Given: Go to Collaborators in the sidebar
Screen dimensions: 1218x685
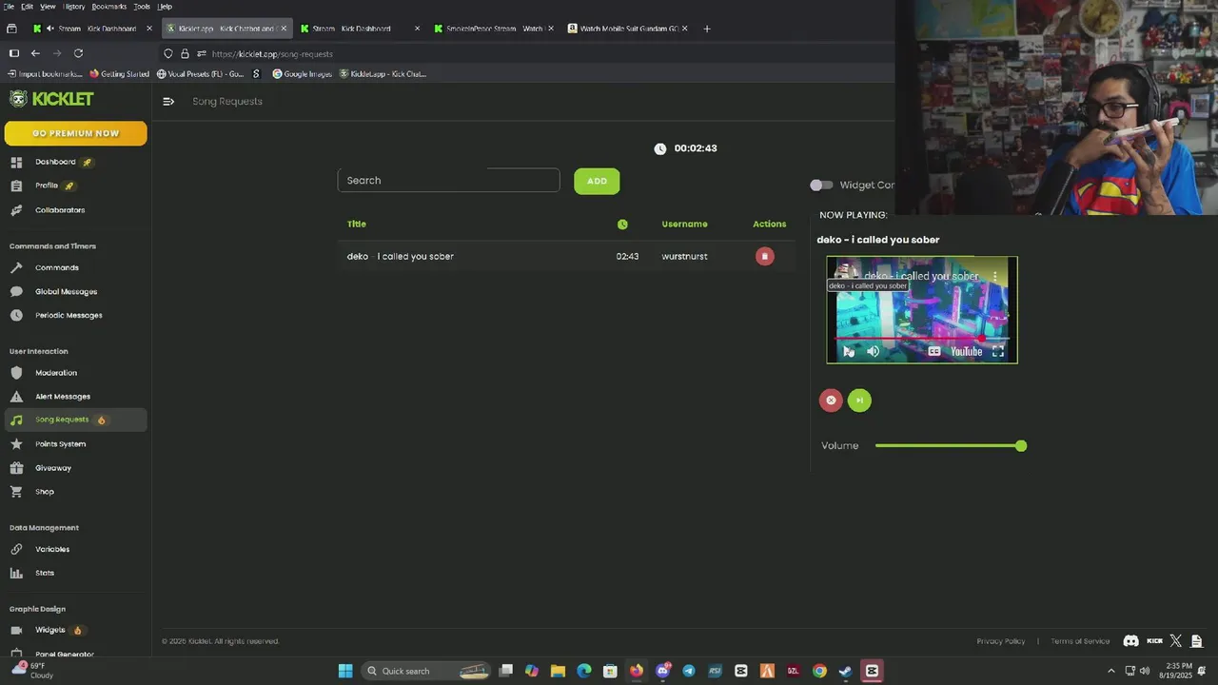Looking at the screenshot, I should (60, 210).
